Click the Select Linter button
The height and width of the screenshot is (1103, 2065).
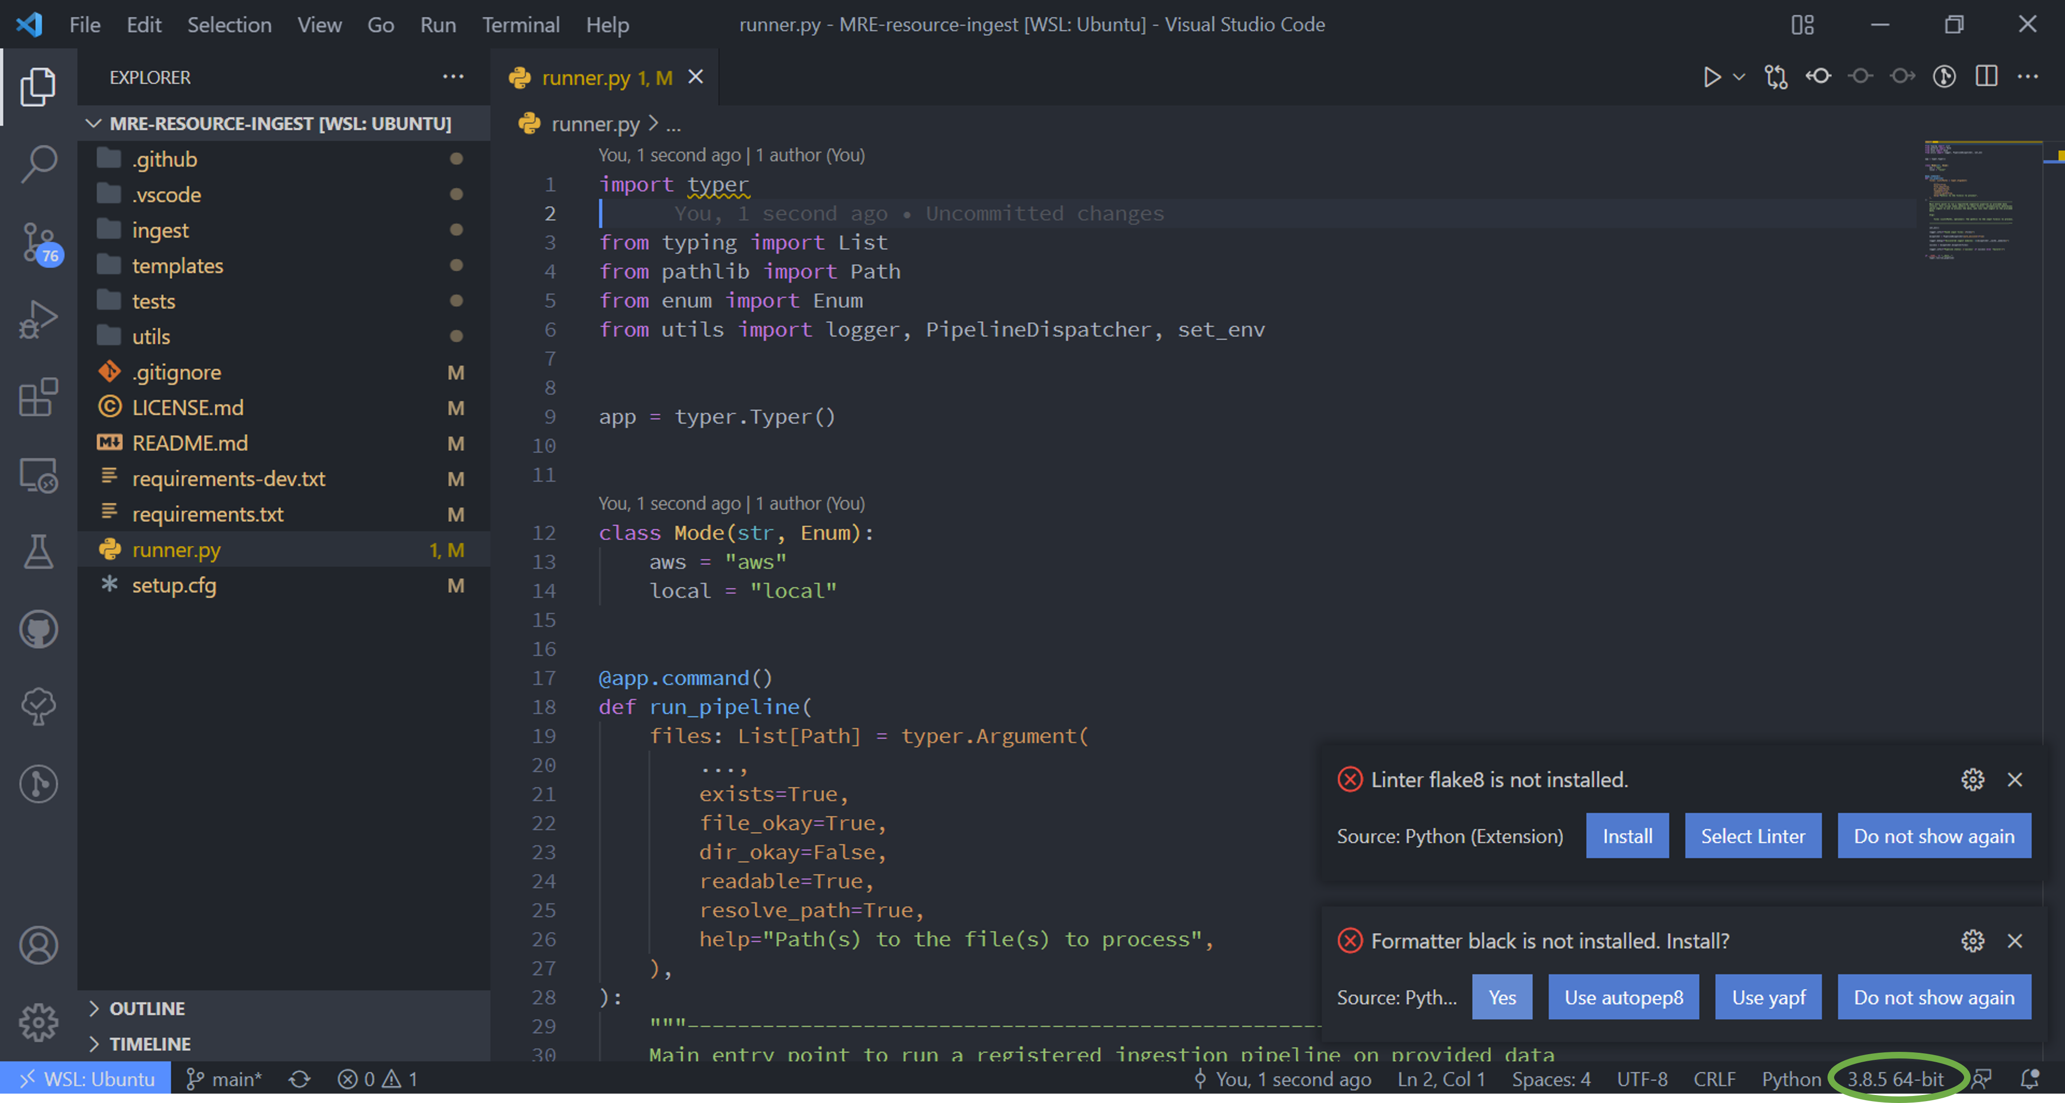pos(1752,836)
